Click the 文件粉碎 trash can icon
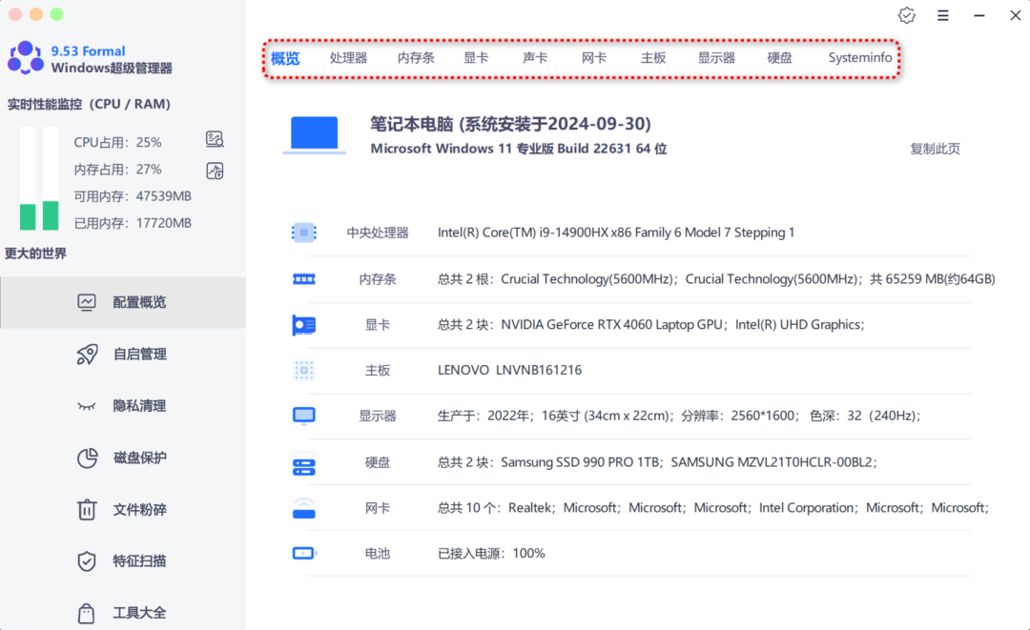This screenshot has height=630, width=1030. pyautogui.click(x=87, y=509)
